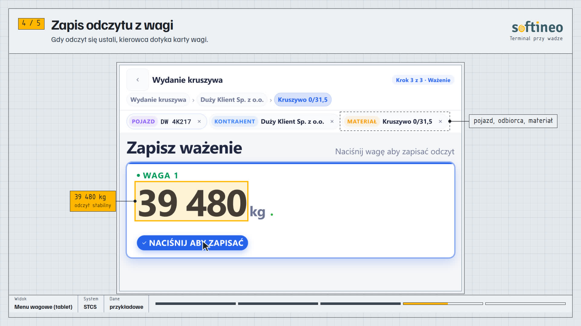Click the checkmark icon in save button
The height and width of the screenshot is (326, 581).
[144, 243]
